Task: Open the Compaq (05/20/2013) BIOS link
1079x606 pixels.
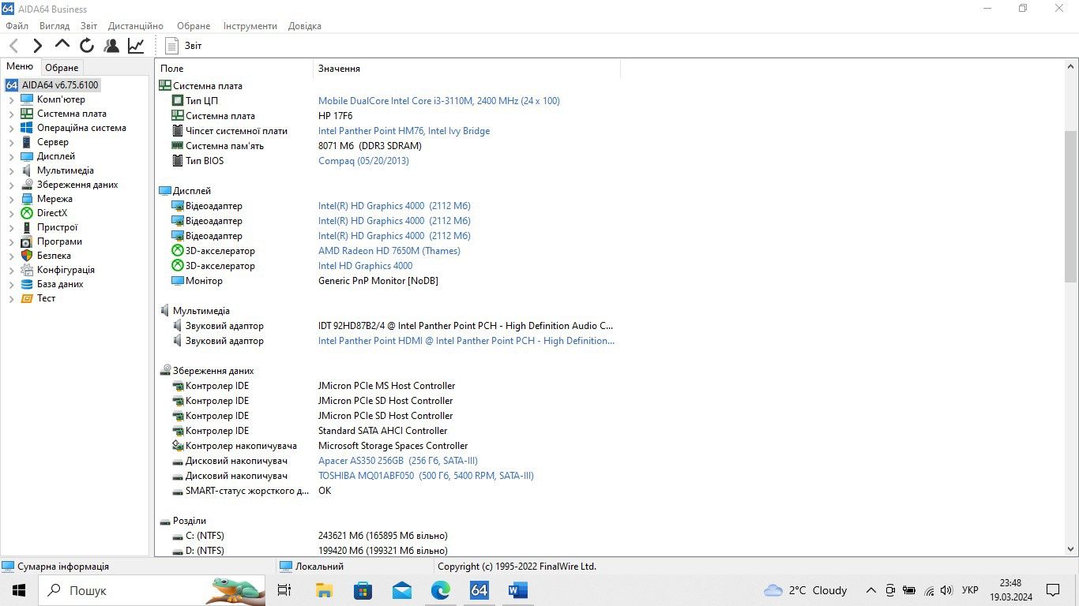Action: (363, 161)
